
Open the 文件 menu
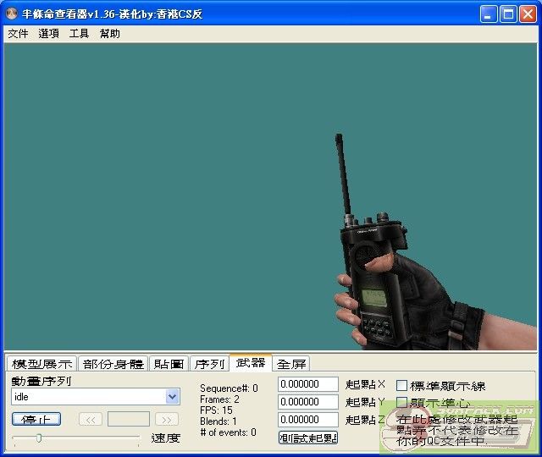point(18,34)
